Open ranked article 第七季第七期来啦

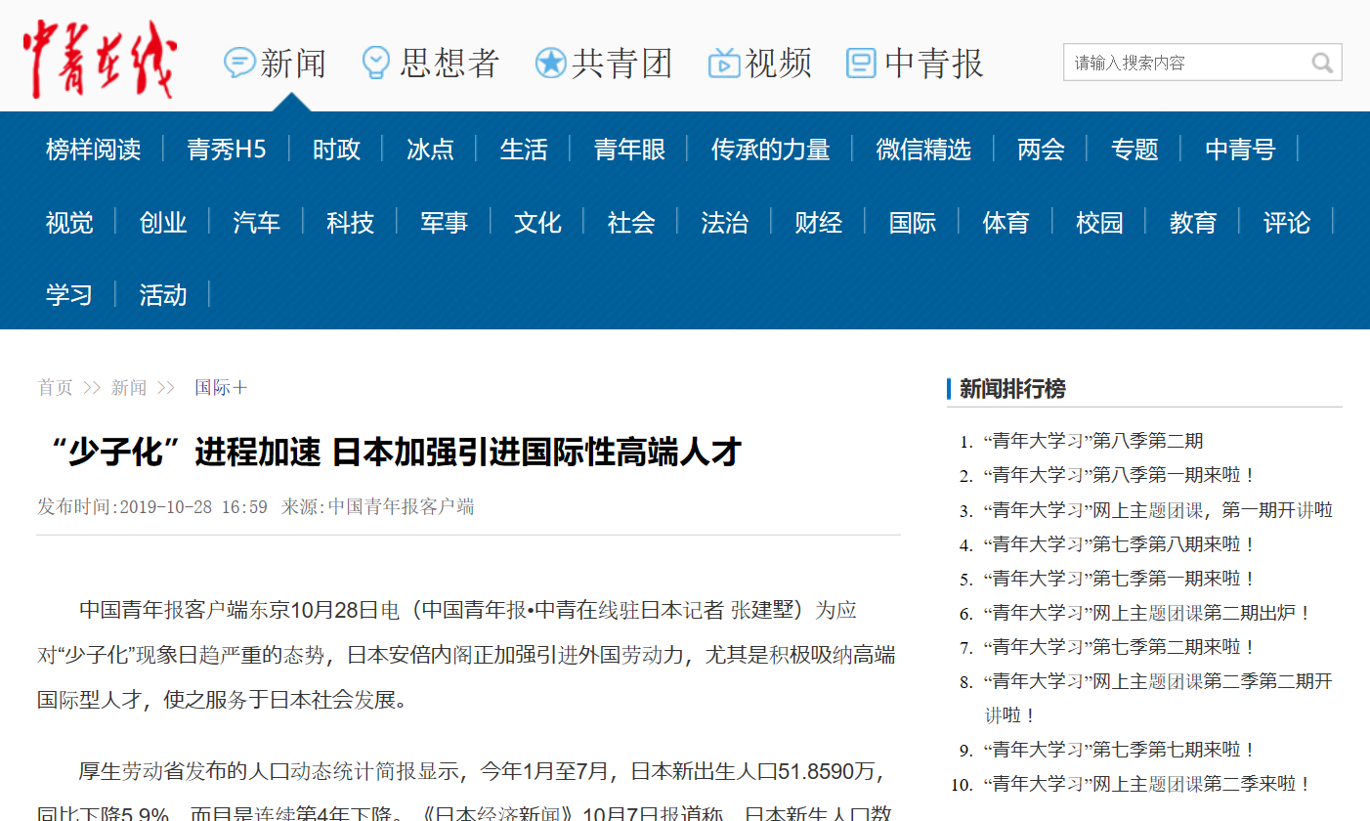point(1119,750)
